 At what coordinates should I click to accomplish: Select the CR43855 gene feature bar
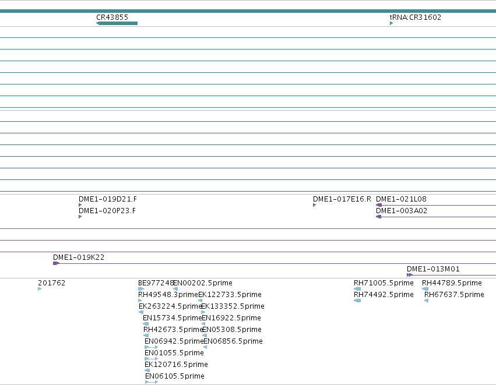(117, 23)
